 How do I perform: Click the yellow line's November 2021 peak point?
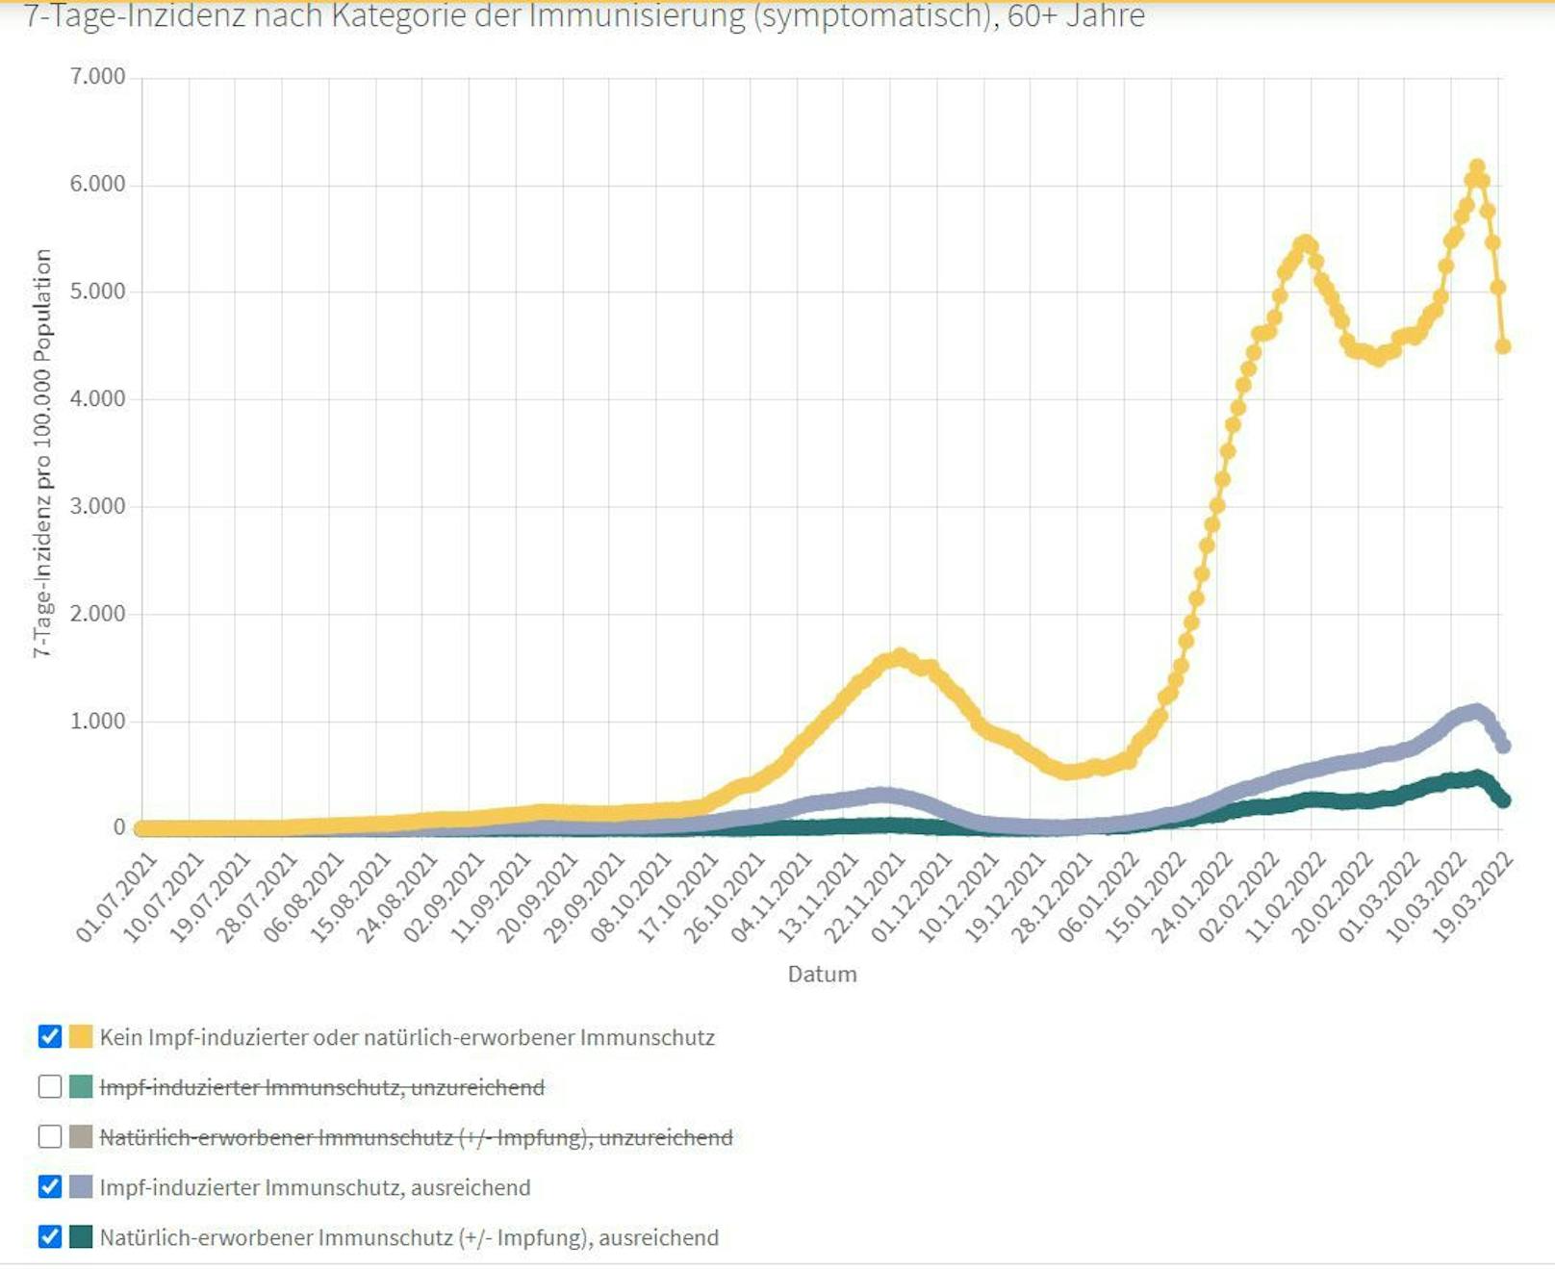[x=901, y=656]
